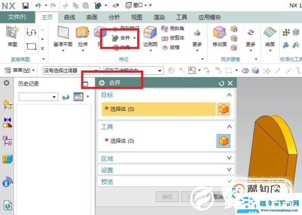Expand the 预览 section

click(229, 181)
